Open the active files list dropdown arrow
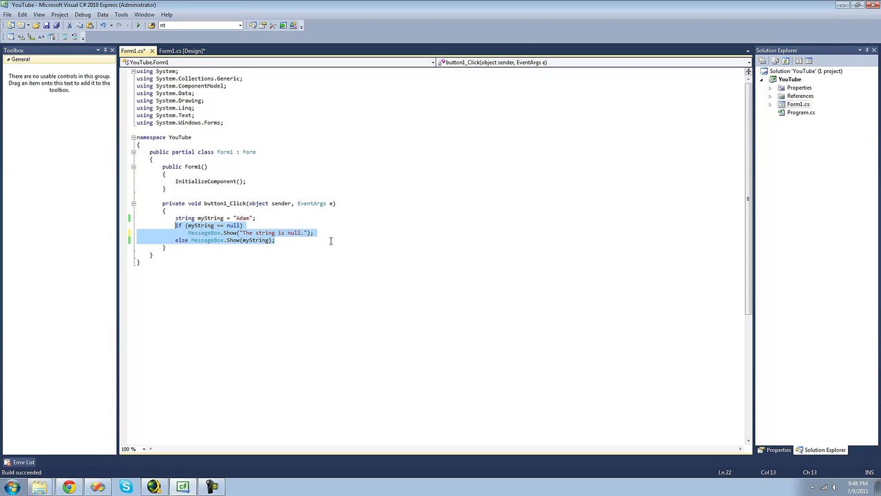Screen dimensions: 881x496 [748, 51]
